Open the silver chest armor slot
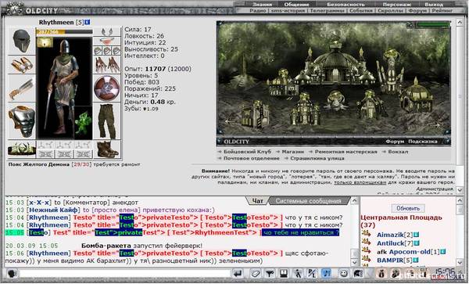Screen dimensions: 469x284 tap(21, 121)
